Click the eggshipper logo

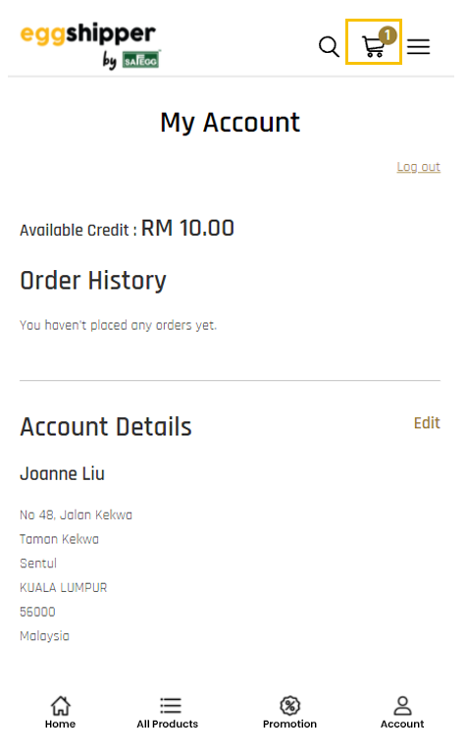[87, 34]
